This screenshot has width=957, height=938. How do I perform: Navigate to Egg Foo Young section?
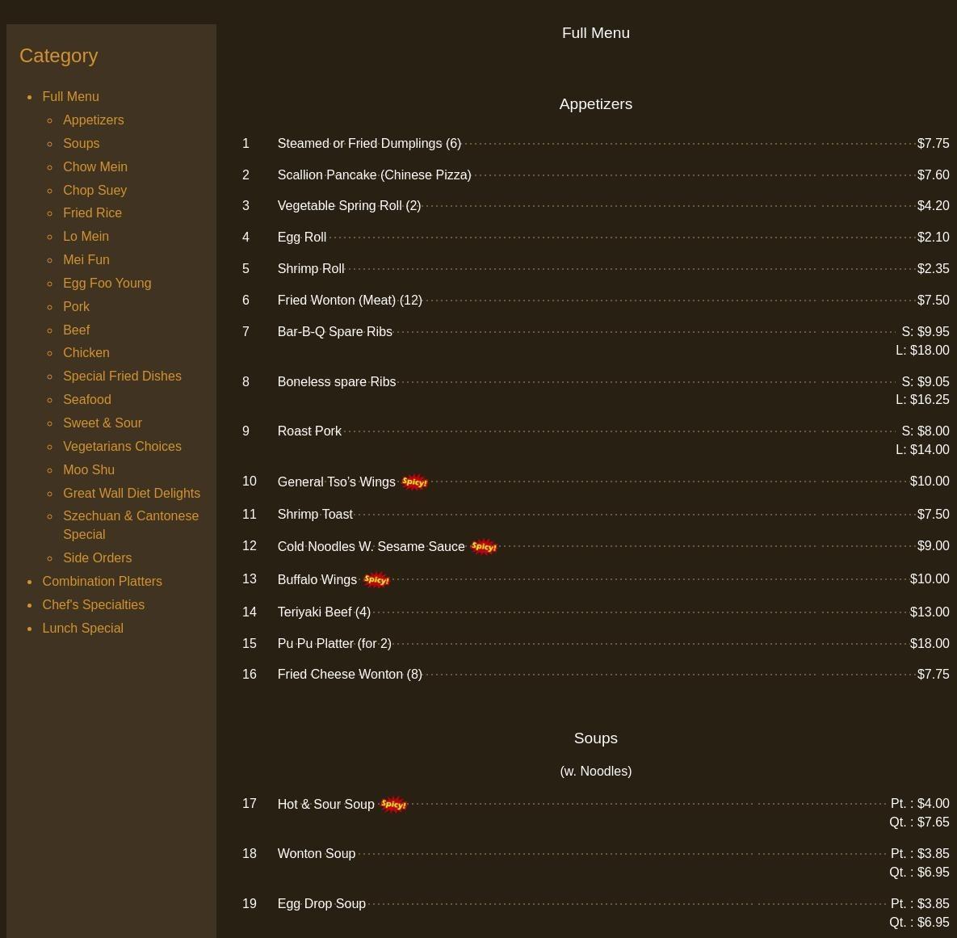click(x=107, y=283)
